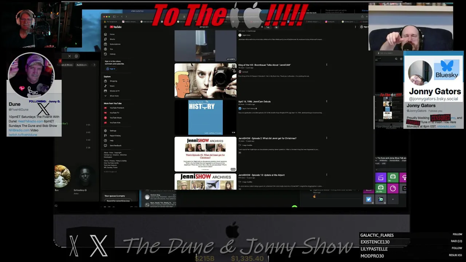
Task: Click NHBradio.com link in Dune's bio
Action: pos(19,130)
